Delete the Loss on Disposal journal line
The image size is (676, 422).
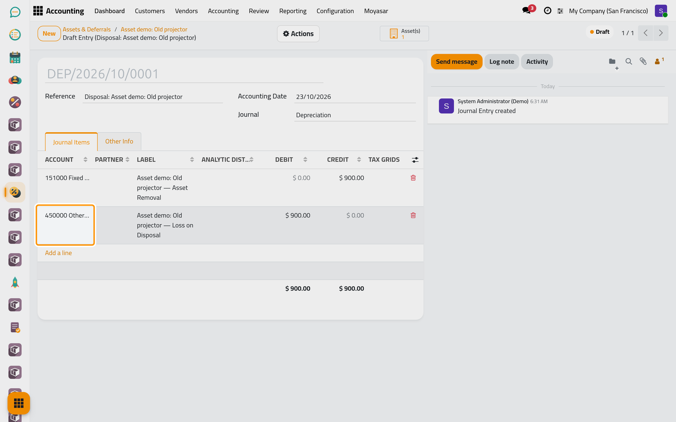click(x=413, y=215)
